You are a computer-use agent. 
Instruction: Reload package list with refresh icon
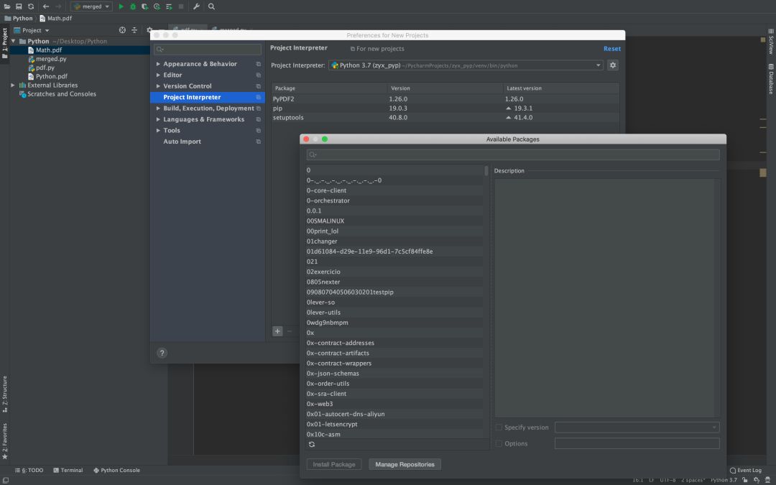point(312,445)
